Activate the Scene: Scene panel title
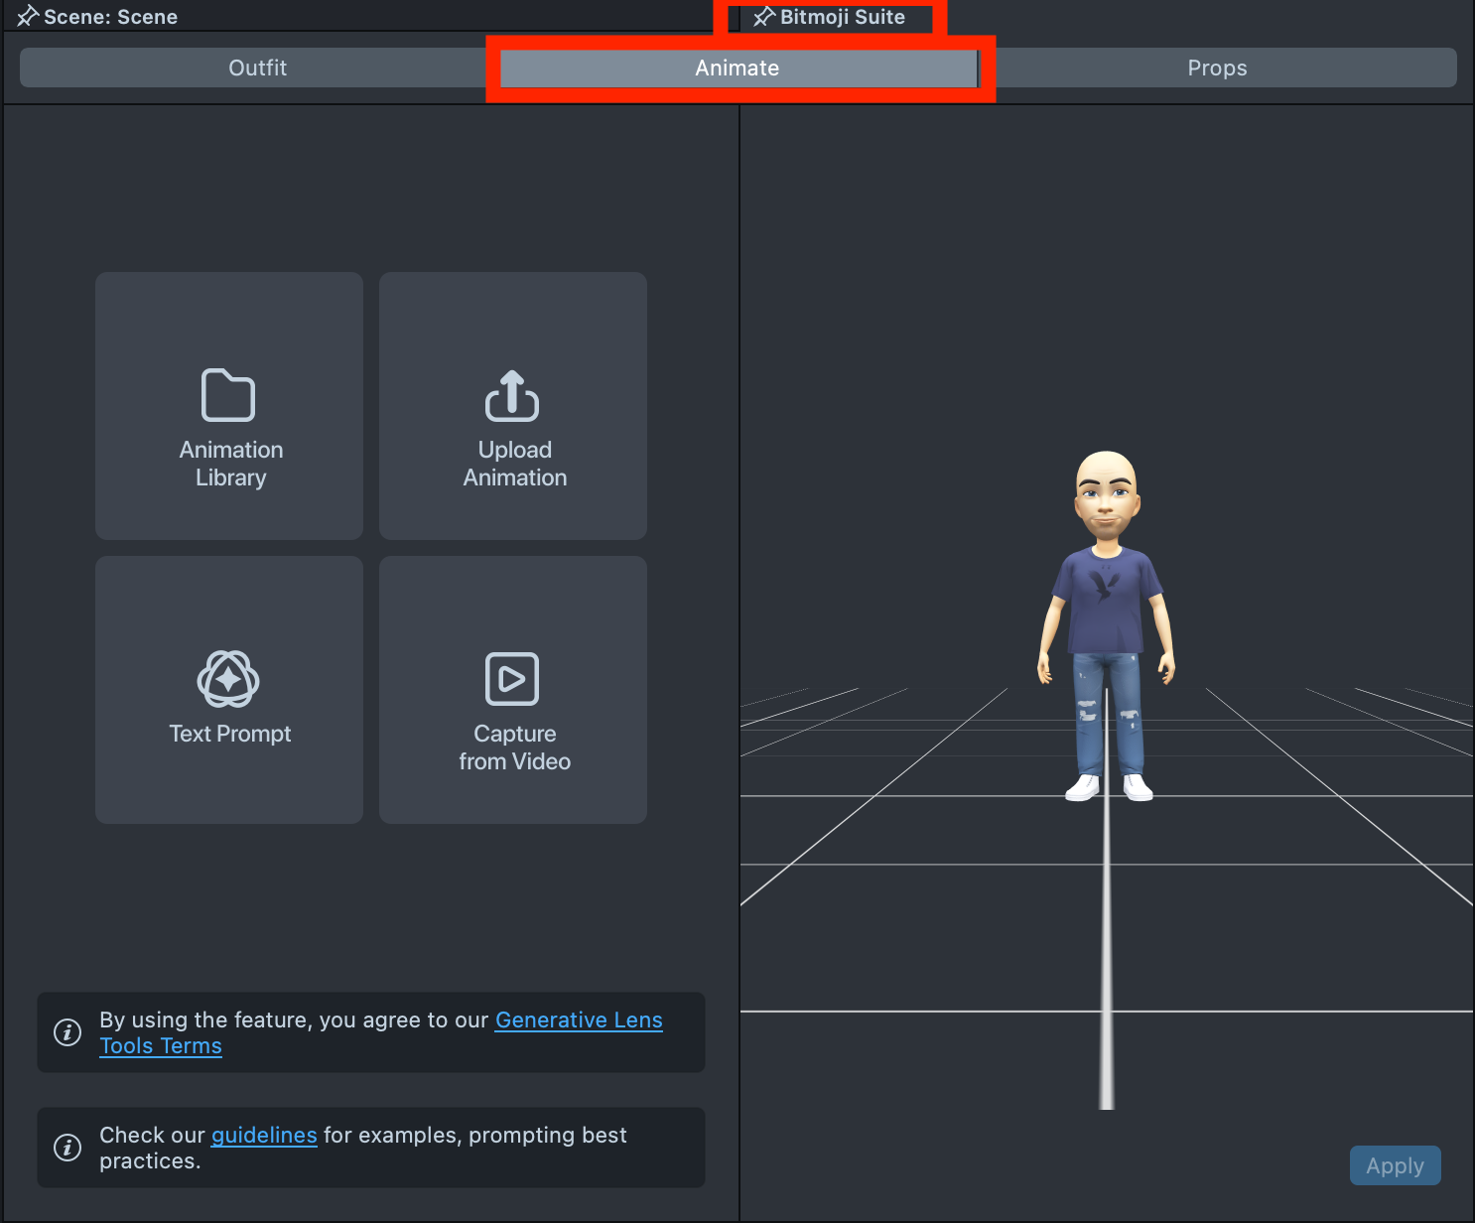 110,17
